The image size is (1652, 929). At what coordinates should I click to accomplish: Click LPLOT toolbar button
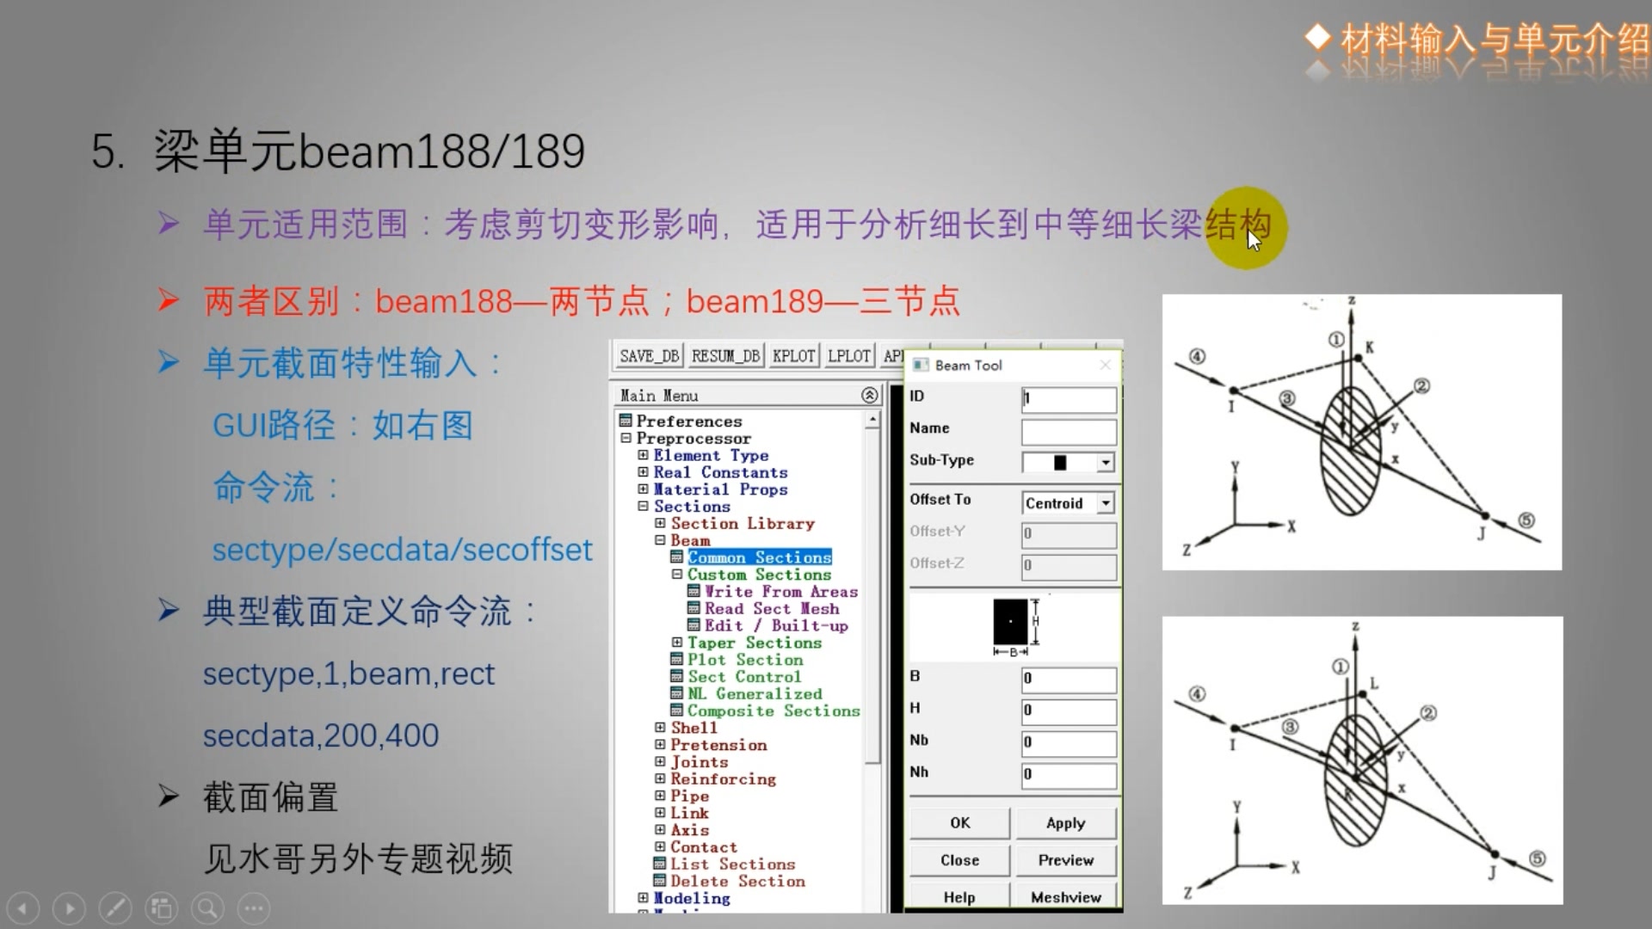point(848,356)
